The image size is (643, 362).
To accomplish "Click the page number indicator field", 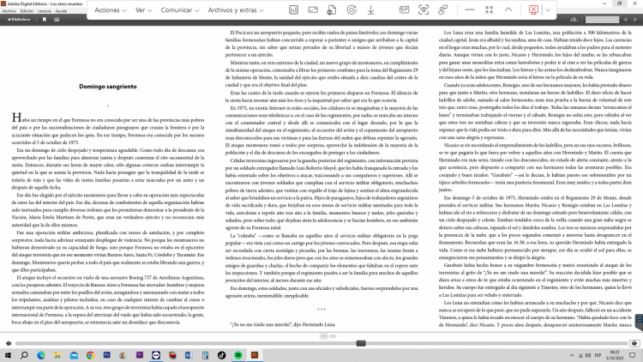I will 321,336.
